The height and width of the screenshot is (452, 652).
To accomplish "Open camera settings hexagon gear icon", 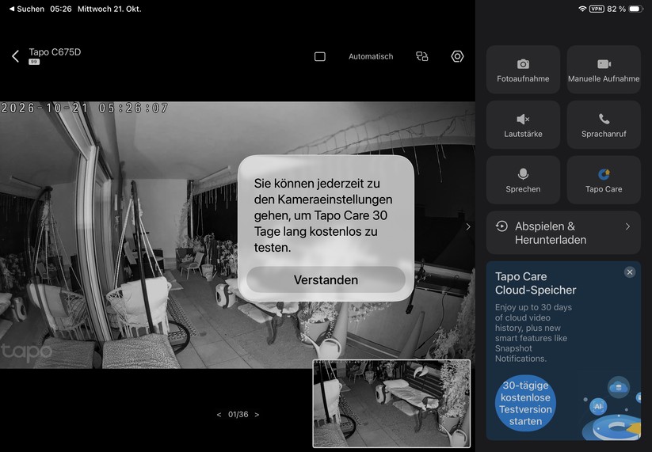I will tap(457, 56).
